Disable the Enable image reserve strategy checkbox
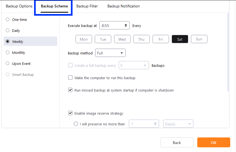The height and width of the screenshot is (152, 236). (70, 113)
